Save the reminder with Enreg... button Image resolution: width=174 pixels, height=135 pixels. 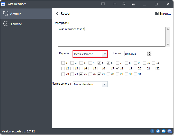pos(163,13)
